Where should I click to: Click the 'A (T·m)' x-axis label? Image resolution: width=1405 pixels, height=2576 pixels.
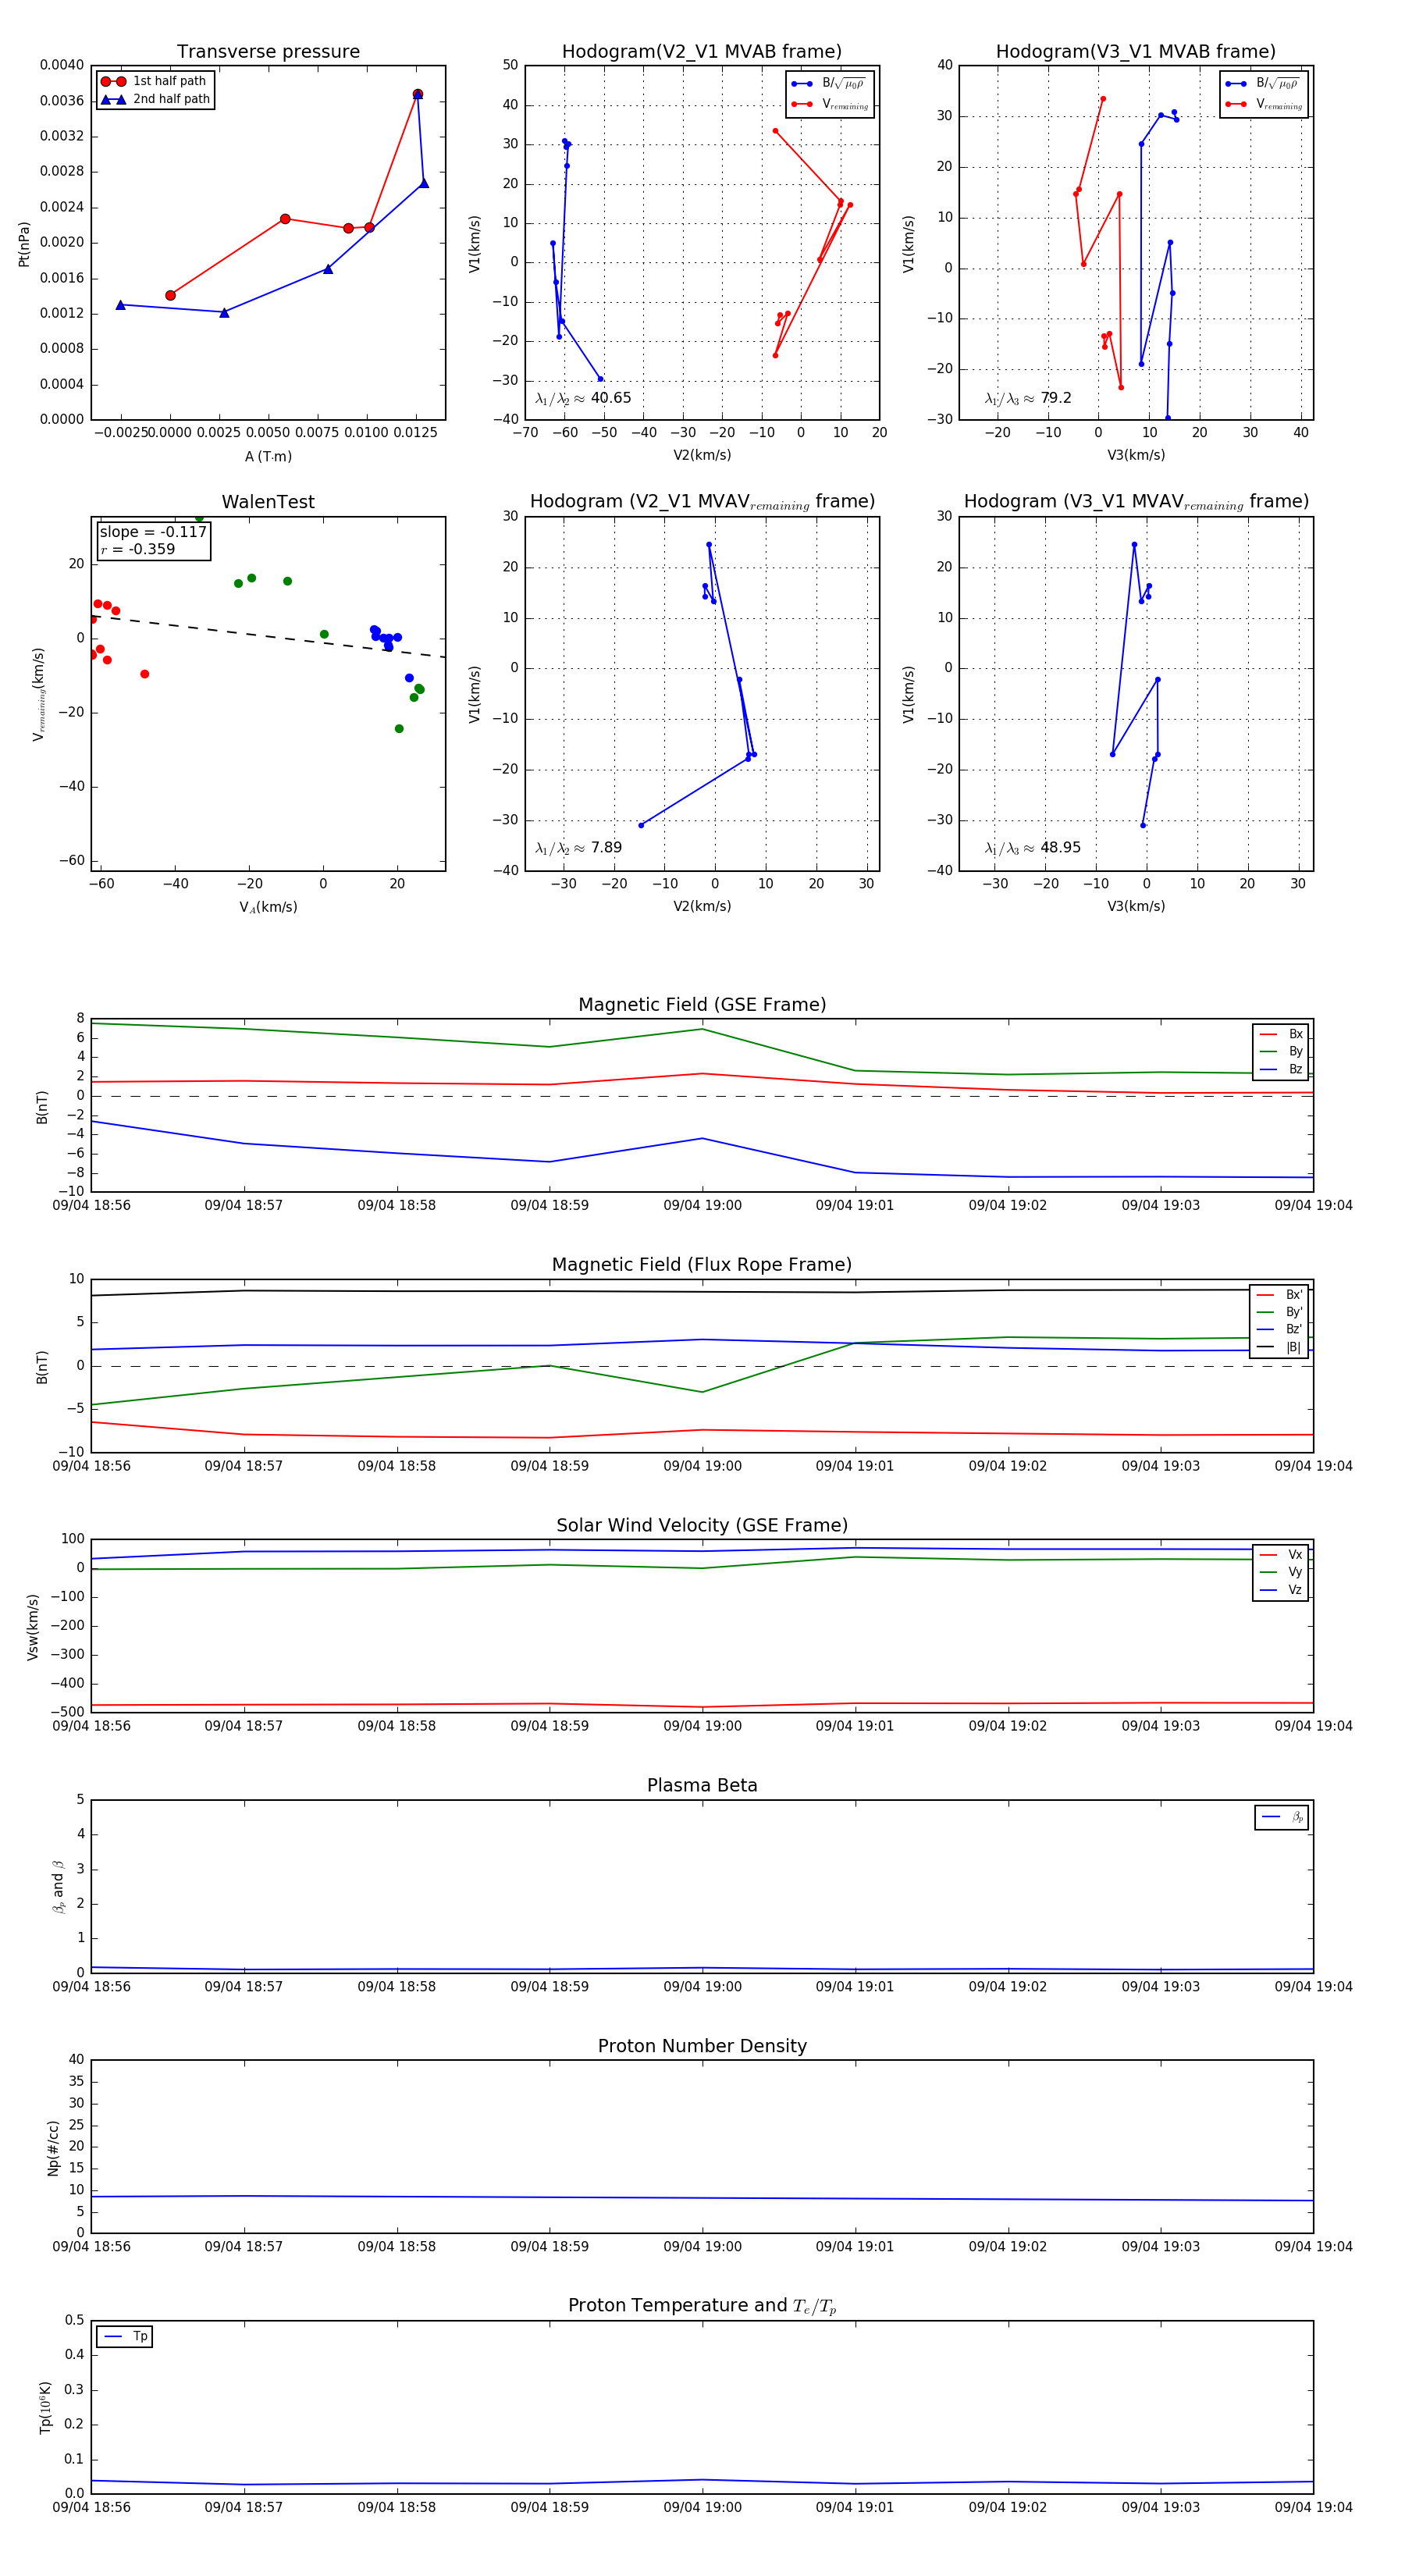click(x=268, y=456)
